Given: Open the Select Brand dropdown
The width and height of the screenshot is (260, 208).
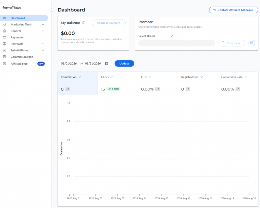Looking at the screenshot, I should 156,36.
